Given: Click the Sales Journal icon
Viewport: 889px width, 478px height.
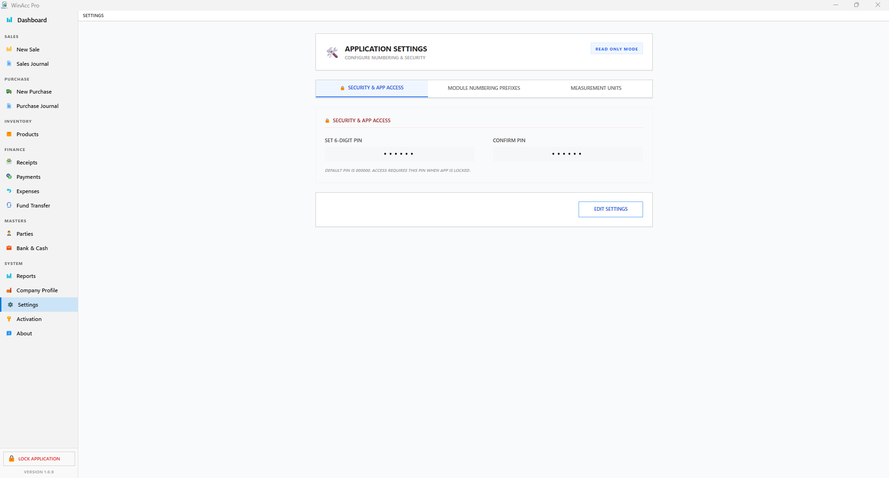Looking at the screenshot, I should point(9,63).
